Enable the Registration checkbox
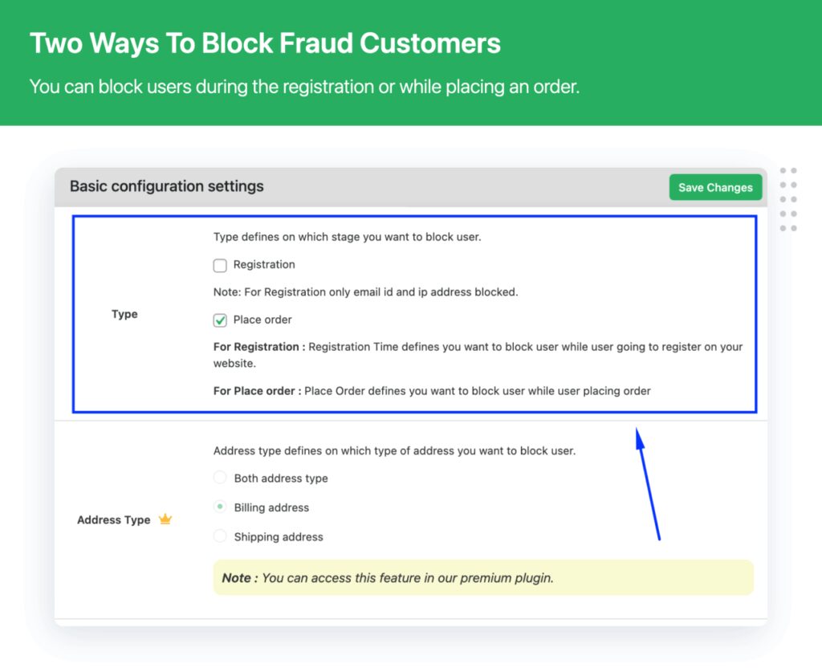822x668 pixels. (x=220, y=265)
